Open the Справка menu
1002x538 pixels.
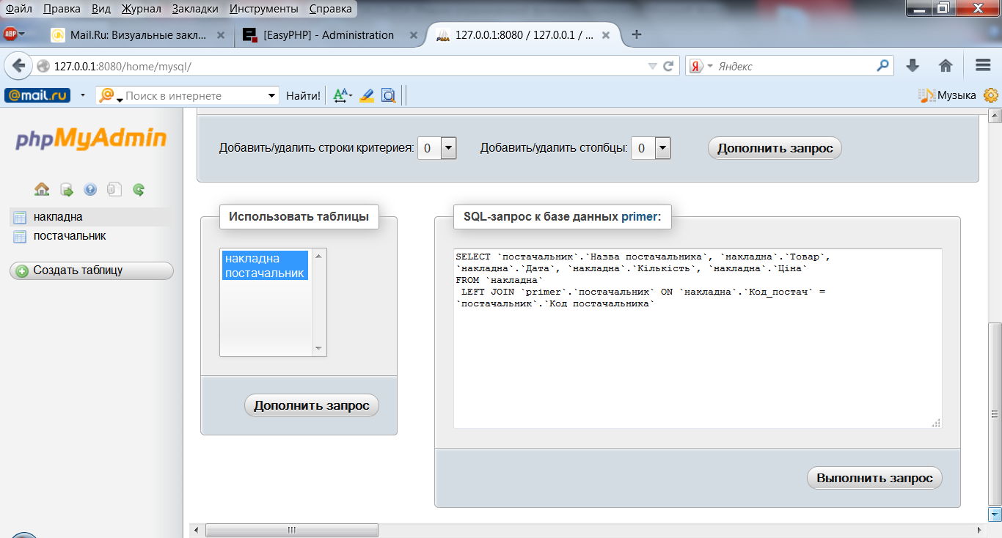[x=330, y=9]
